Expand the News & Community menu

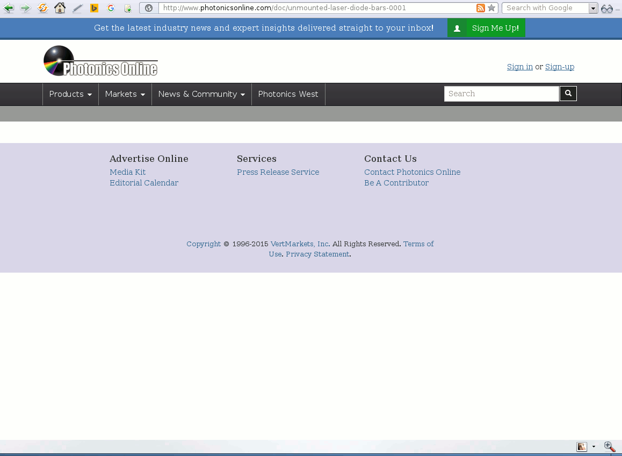201,94
